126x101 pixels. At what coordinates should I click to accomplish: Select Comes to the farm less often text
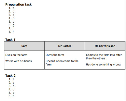point(104,57)
